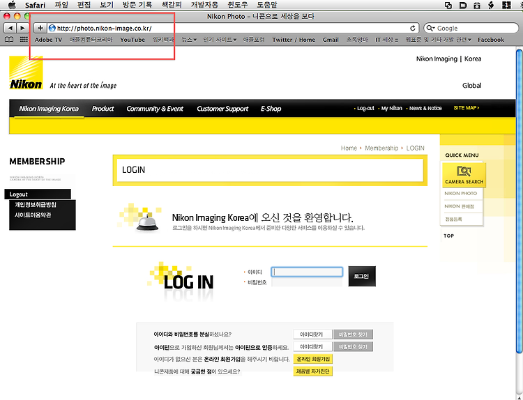Click the 비밀번호 input field

click(x=307, y=282)
